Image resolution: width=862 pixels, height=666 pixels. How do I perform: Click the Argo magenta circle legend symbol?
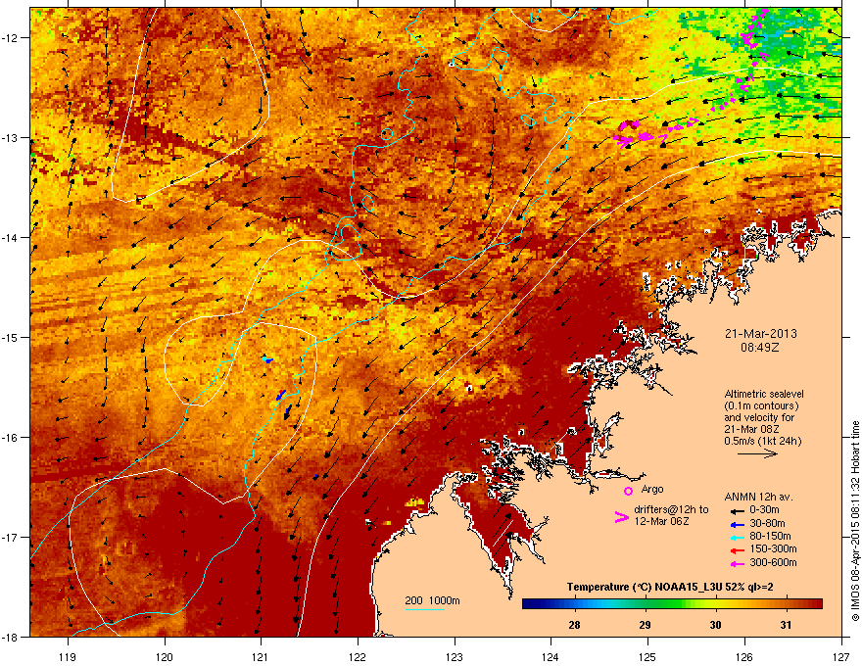[x=628, y=491]
